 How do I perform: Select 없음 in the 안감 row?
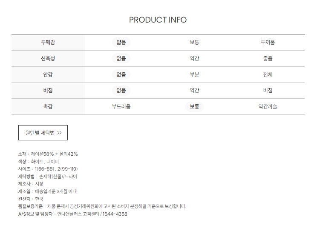[121, 75]
